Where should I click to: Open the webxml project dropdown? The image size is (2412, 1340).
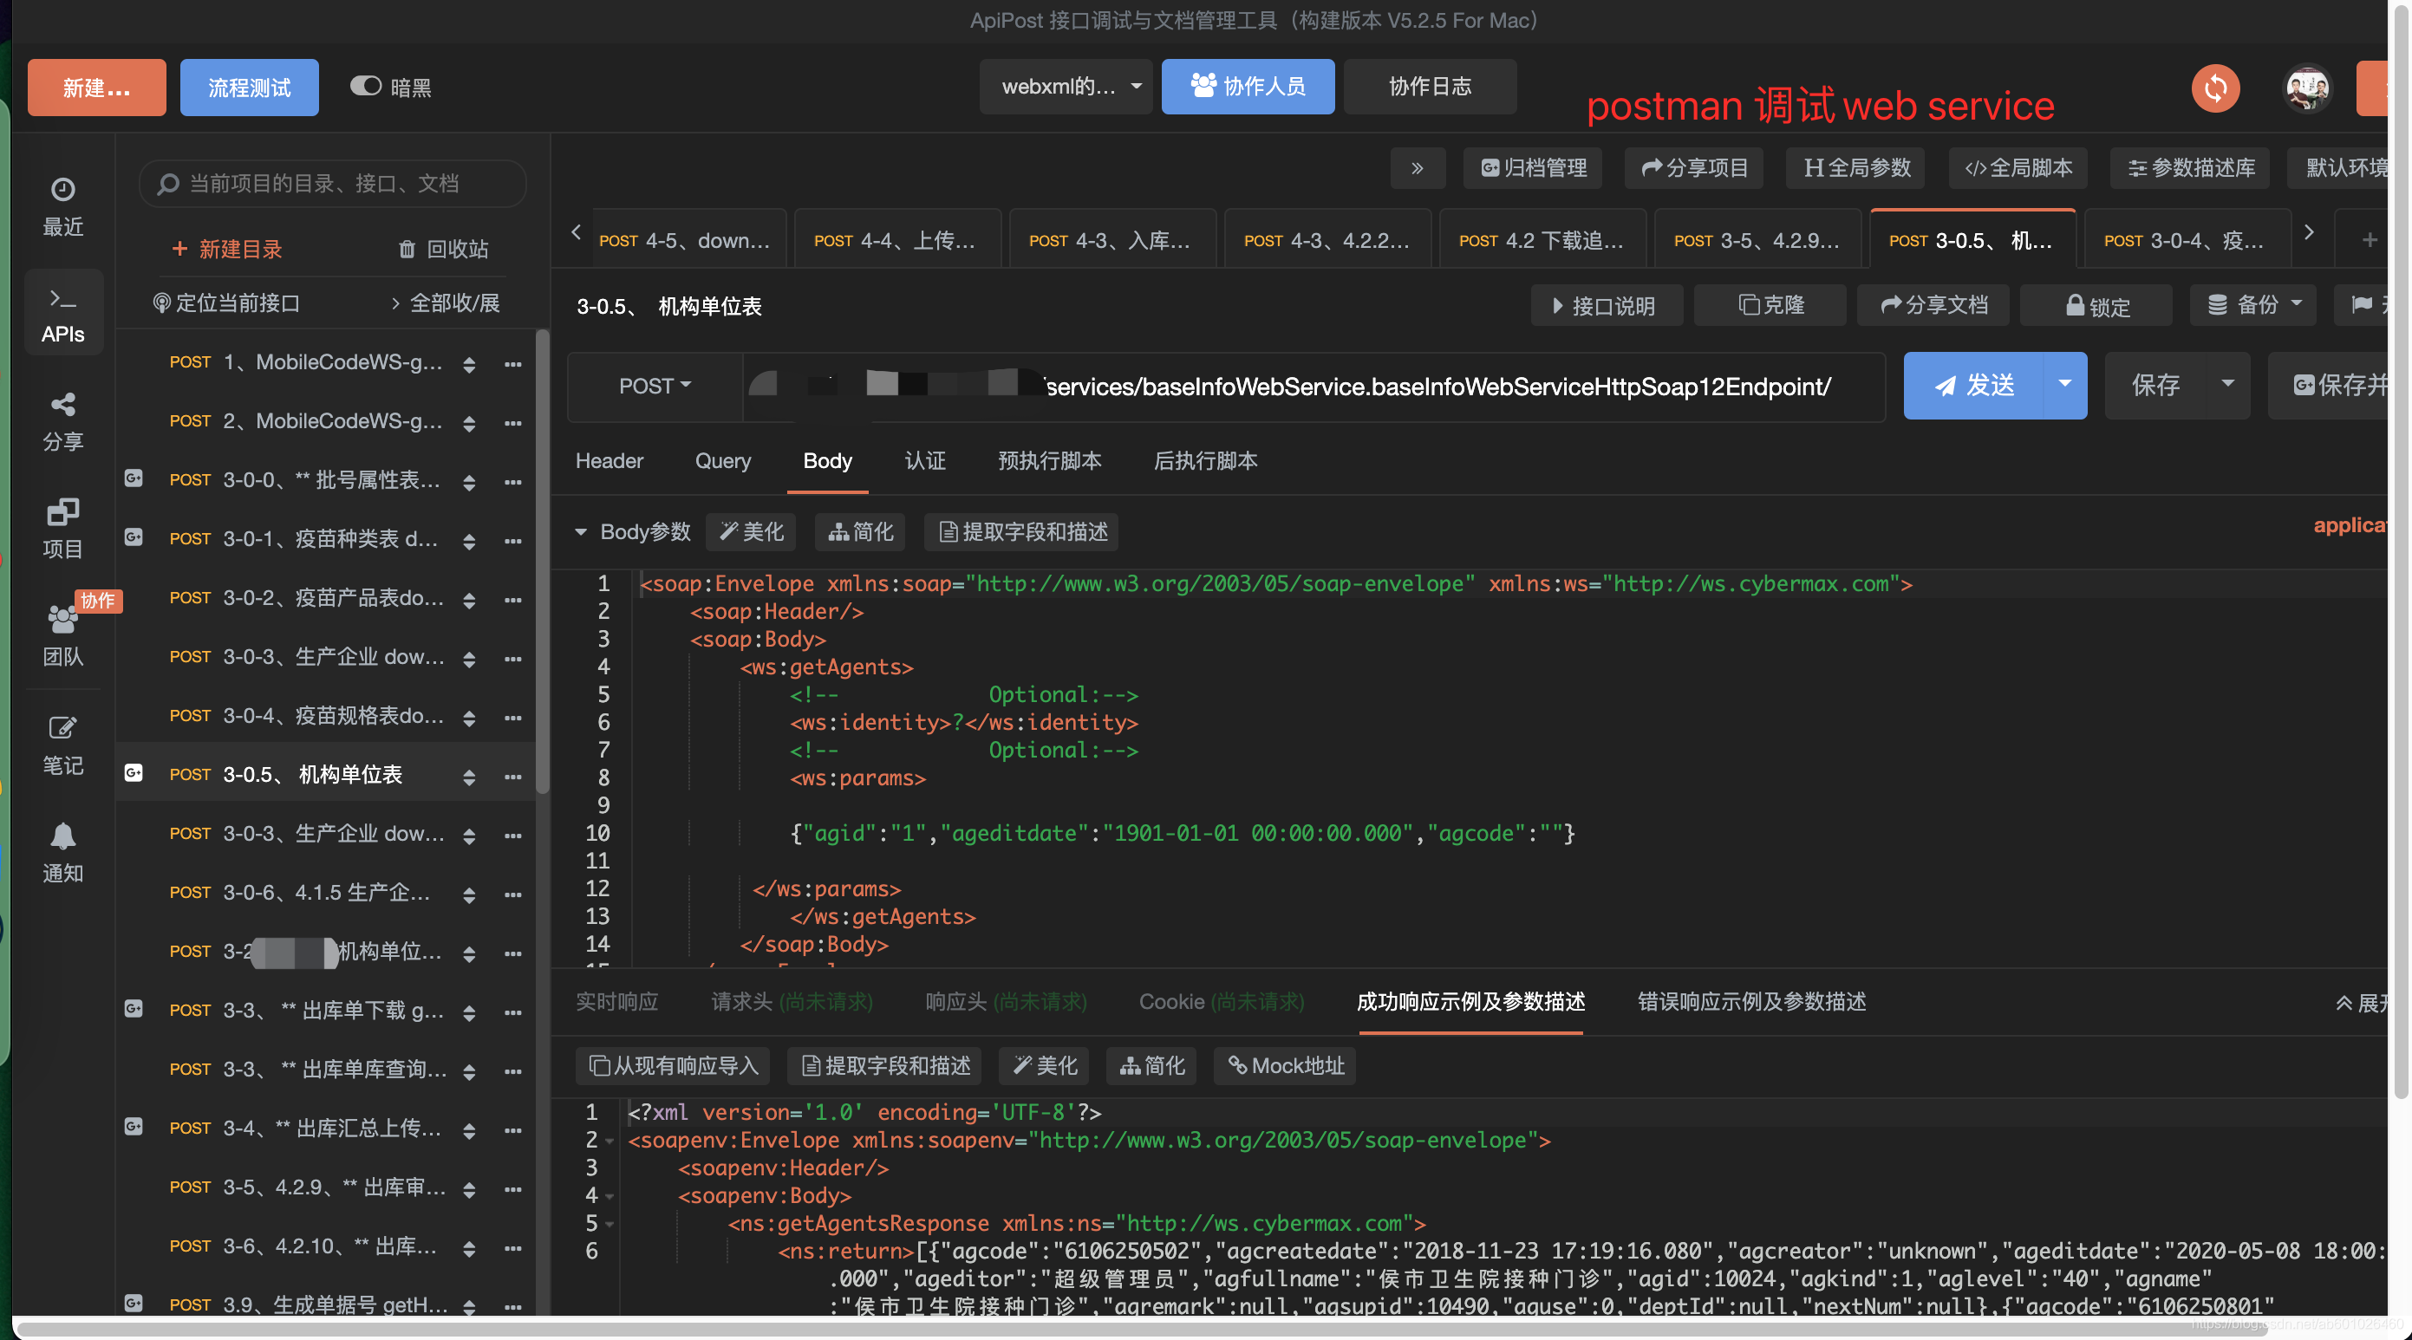[x=1066, y=86]
